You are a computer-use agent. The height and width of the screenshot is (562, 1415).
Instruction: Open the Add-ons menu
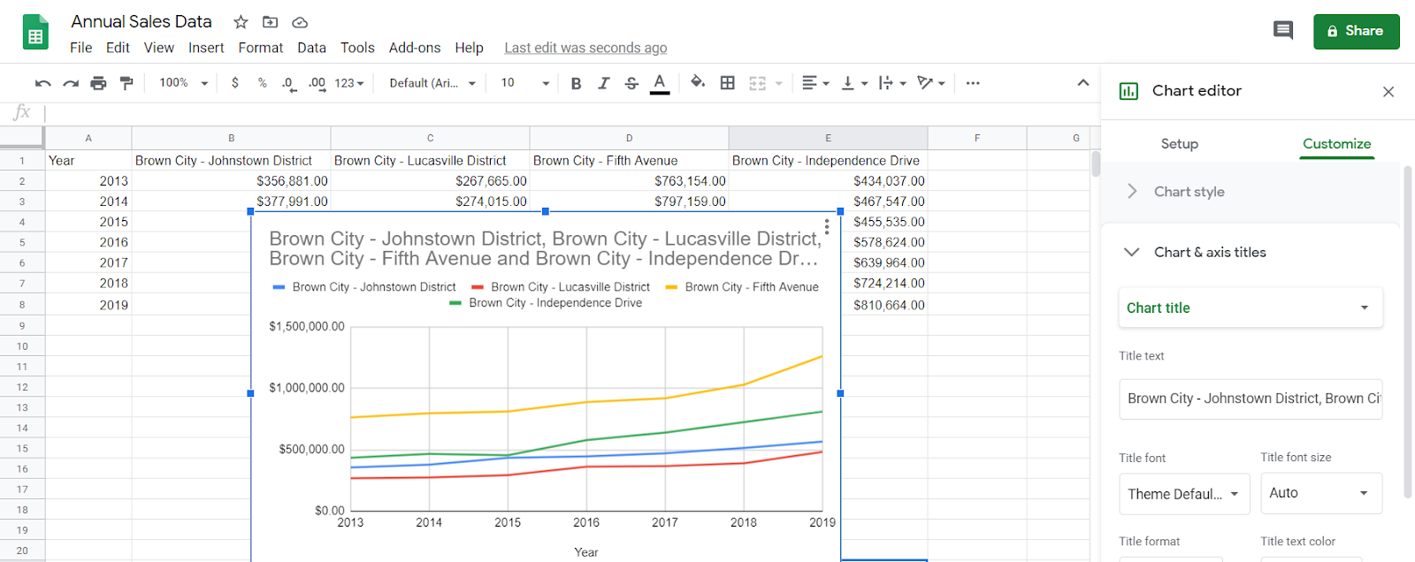pyautogui.click(x=415, y=48)
